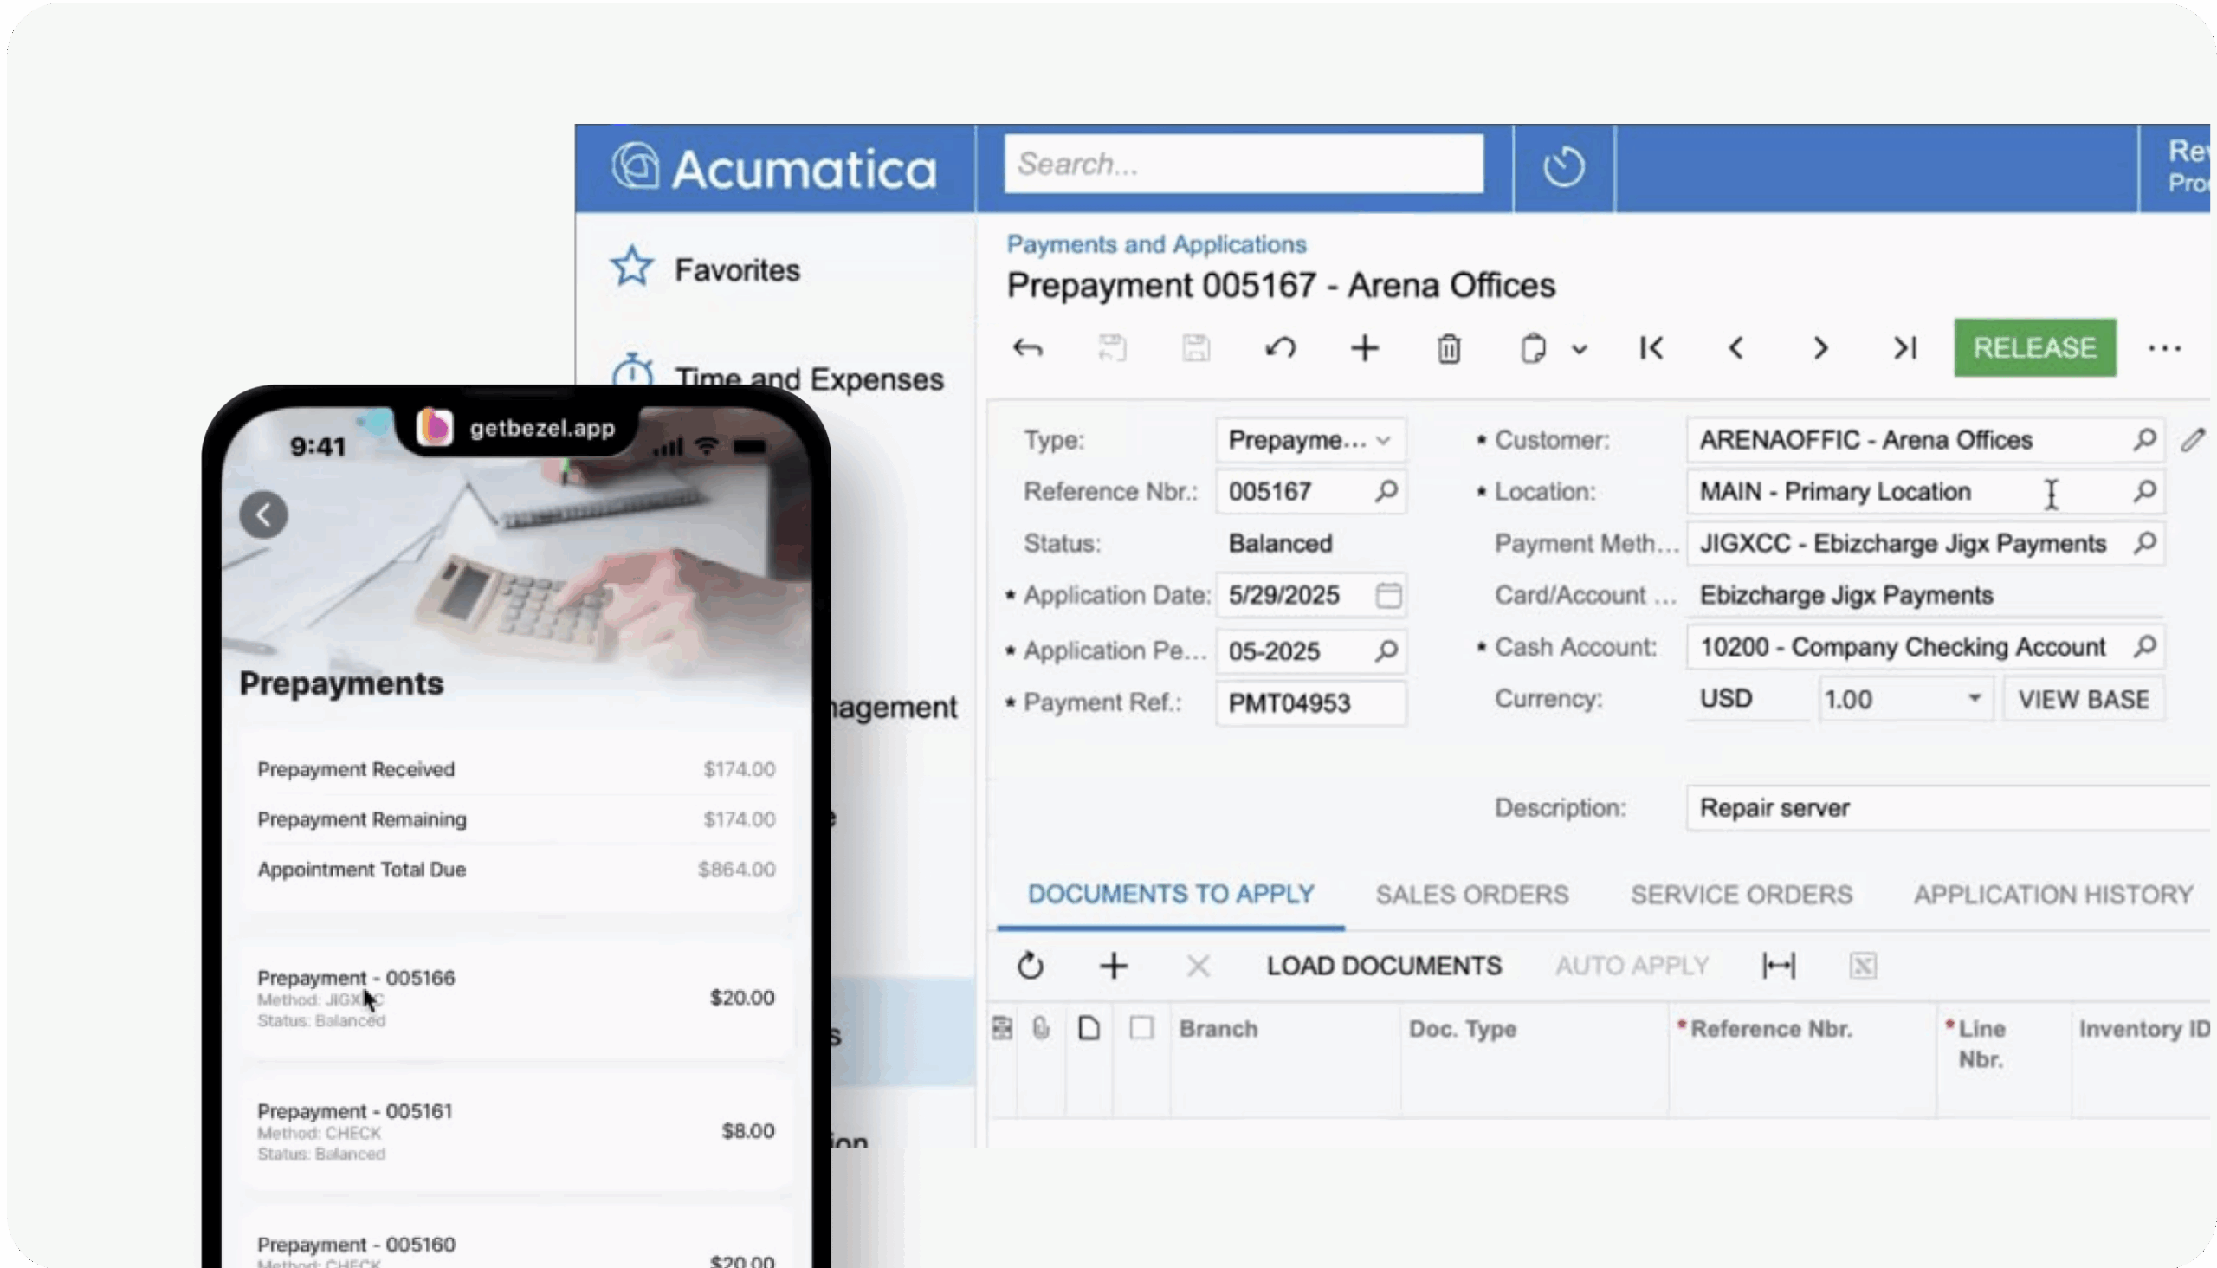Click Branch column header
2217x1268 pixels.
(1218, 1028)
